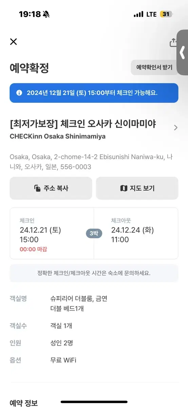This screenshot has height=407, width=188.
Task: Close the reservation confirmation page
Action: tap(13, 42)
